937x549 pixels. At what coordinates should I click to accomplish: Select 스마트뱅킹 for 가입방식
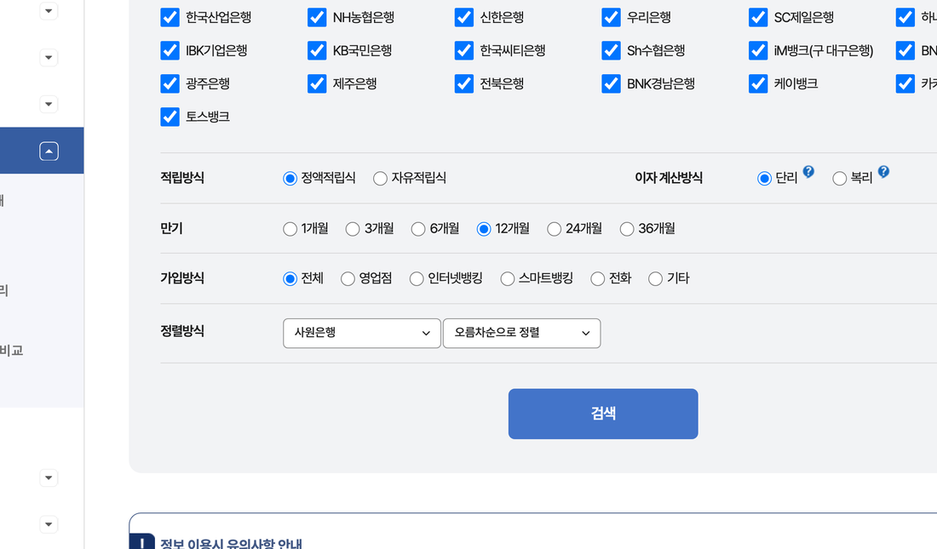508,279
